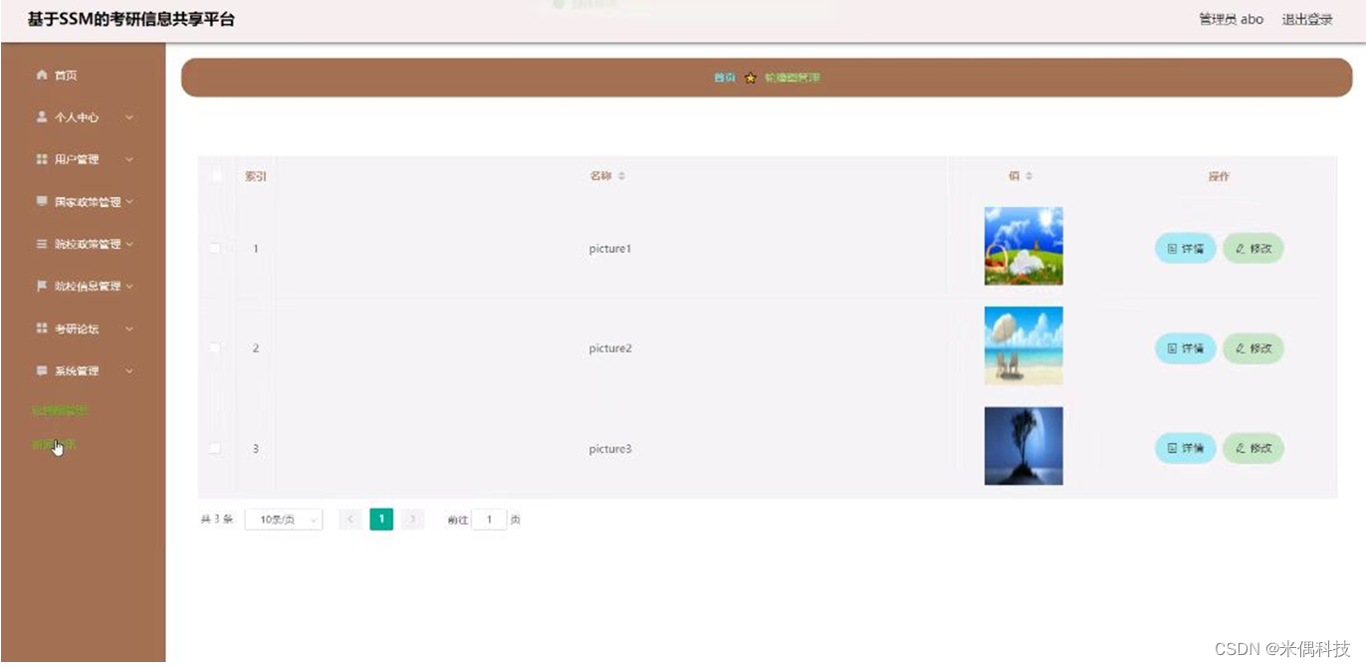Viewport: 1366px width, 667px height.
Task: Click 修改 button for picture2
Action: click(1253, 348)
